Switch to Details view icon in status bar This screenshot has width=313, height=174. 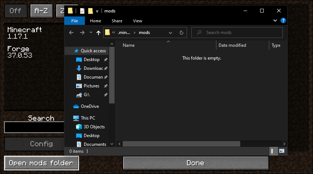point(273,151)
